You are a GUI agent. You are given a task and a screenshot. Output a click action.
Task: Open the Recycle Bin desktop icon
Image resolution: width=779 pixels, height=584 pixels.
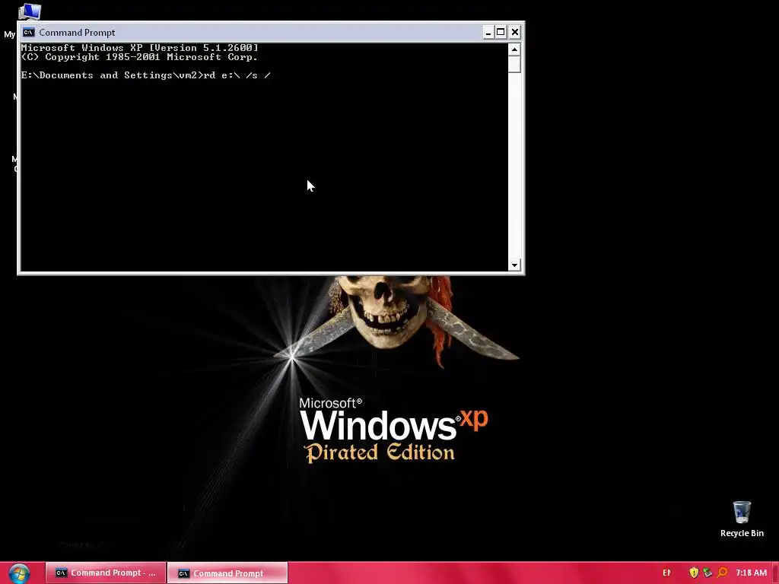pyautogui.click(x=742, y=512)
